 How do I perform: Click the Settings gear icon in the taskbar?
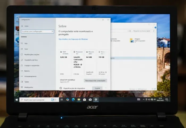96,100
